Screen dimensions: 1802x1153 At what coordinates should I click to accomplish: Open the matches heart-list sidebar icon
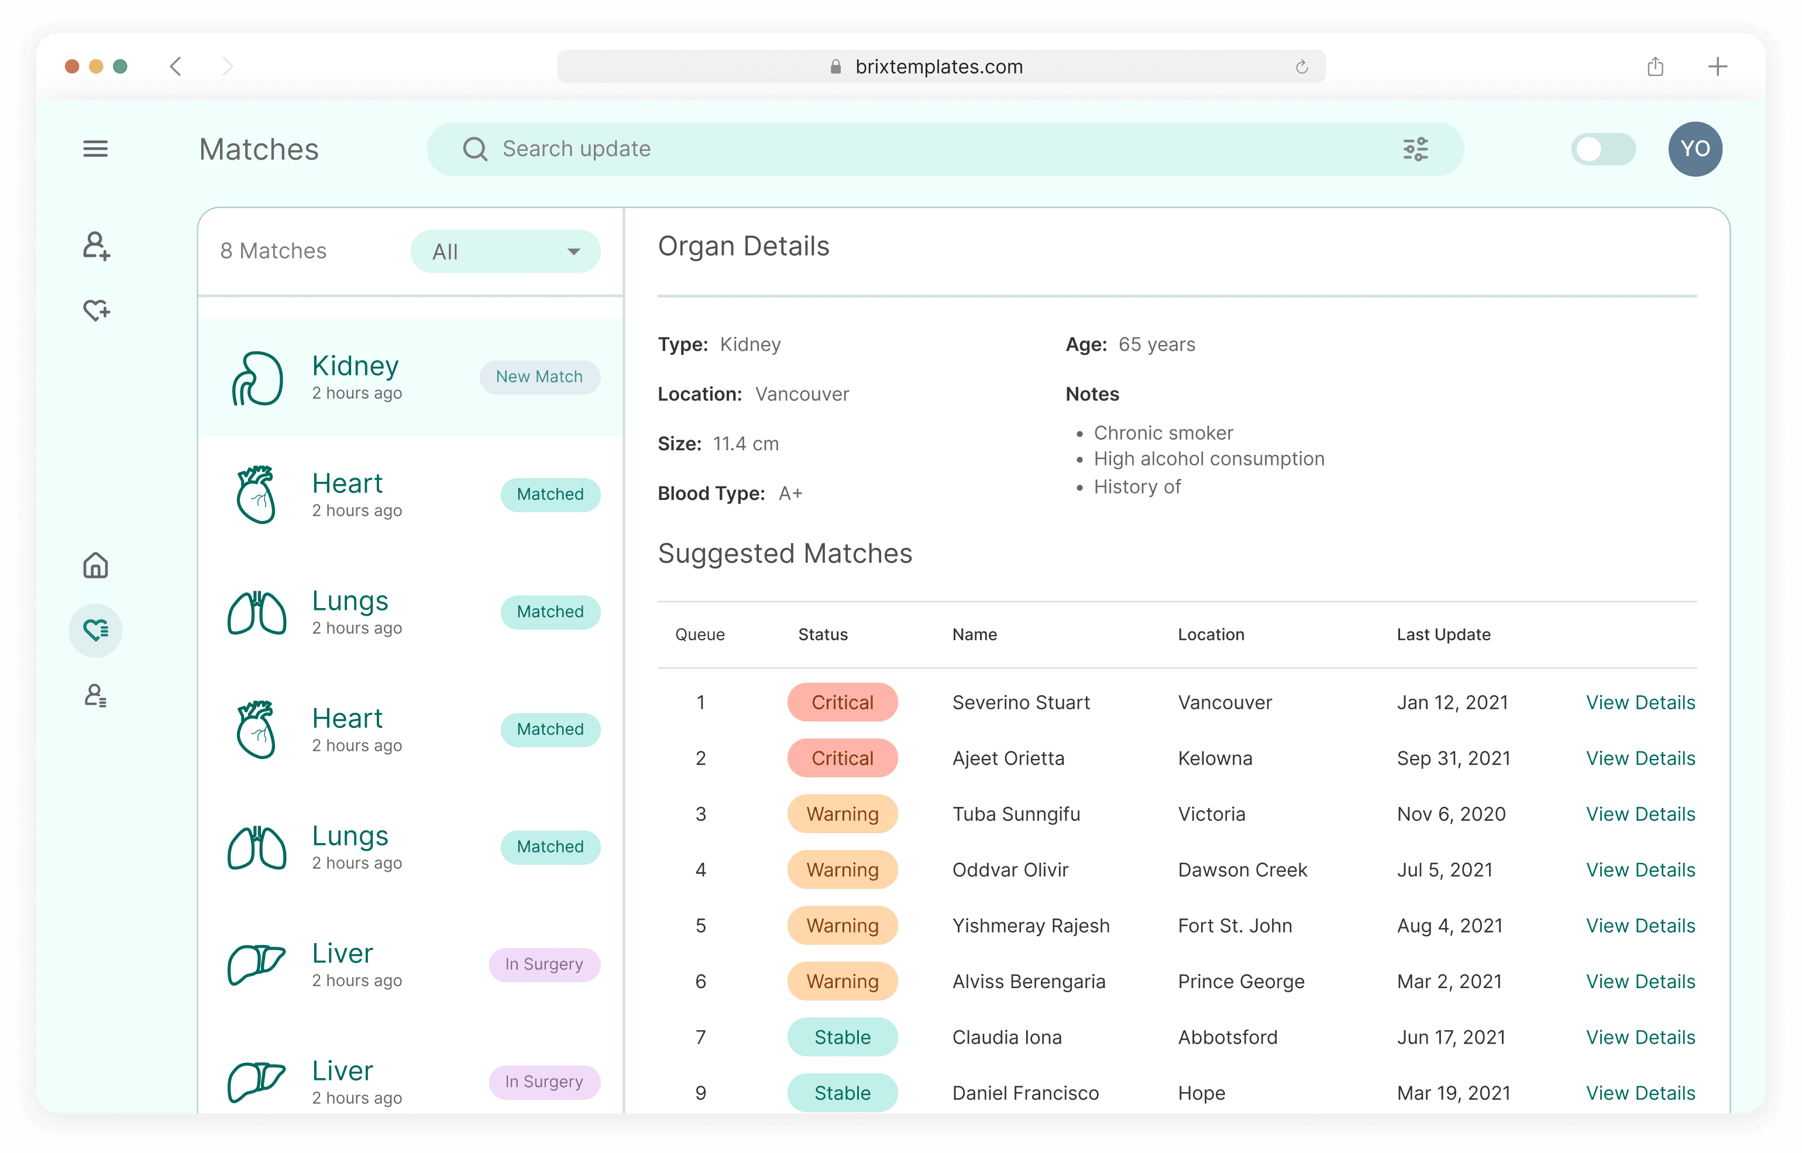coord(95,630)
